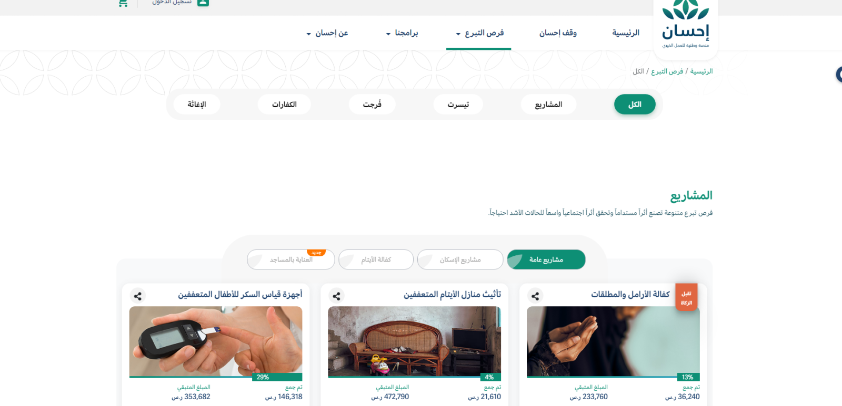Switch to مشاريع الإسكان sub-tab
842x406 pixels.
coord(460,259)
